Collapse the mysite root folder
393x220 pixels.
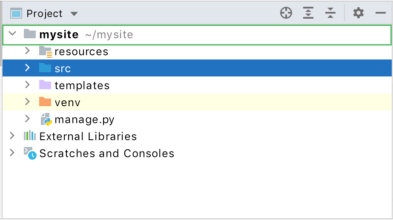12,34
